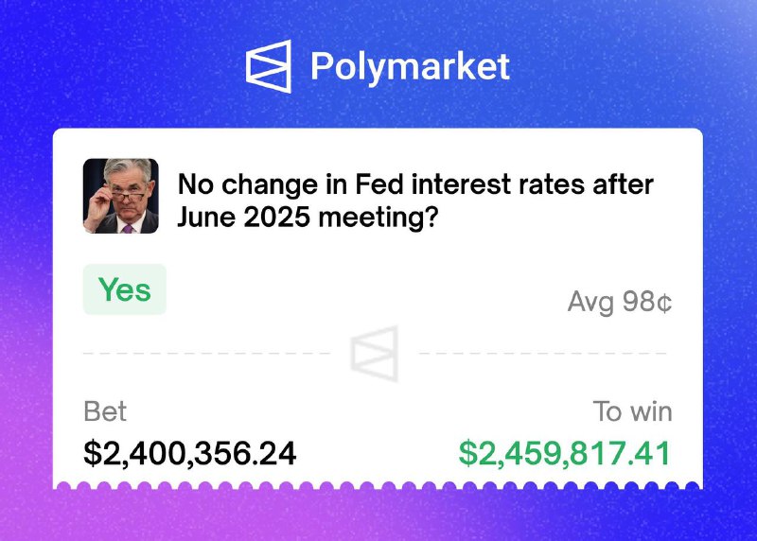The height and width of the screenshot is (541, 757).
Task: Click the 'June 2025 meeting?' text line
Action: tap(308, 218)
